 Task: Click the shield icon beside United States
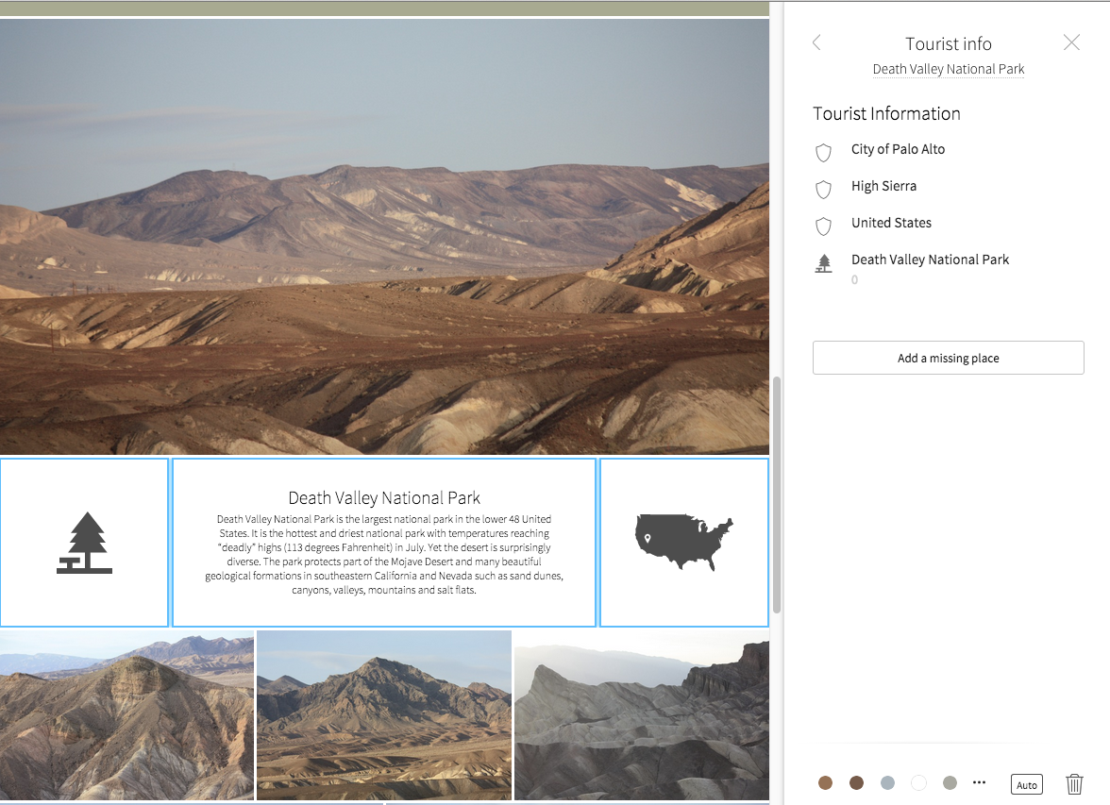[x=823, y=226]
